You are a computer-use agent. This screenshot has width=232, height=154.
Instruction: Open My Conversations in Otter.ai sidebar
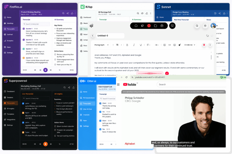pos(87,98)
